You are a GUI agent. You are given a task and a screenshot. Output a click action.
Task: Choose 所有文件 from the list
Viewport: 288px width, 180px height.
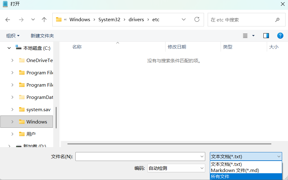click(246, 177)
